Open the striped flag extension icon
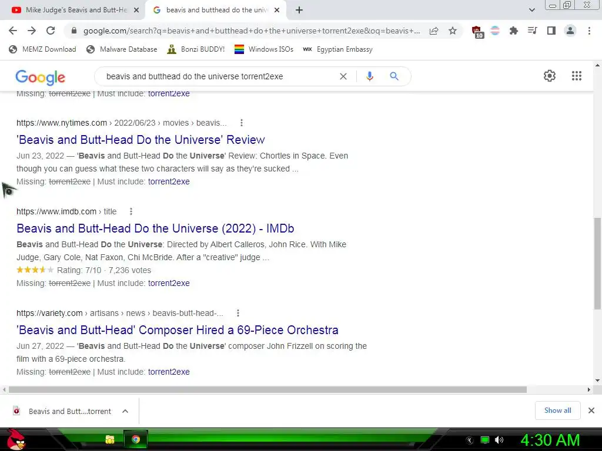This screenshot has height=451, width=602. (495, 31)
